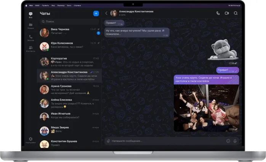The image size is (266, 162).
Task: Open the chat with Вика Чернова
Action: pos(69,32)
